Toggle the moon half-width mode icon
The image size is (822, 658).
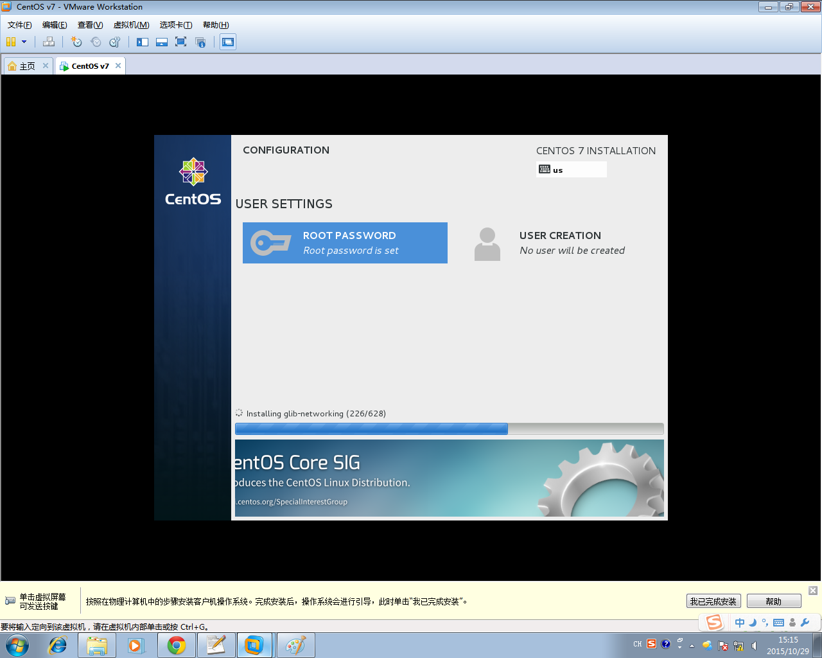click(x=753, y=622)
